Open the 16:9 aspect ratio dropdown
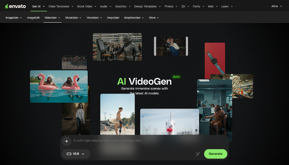289x165 pixels. 76,154
